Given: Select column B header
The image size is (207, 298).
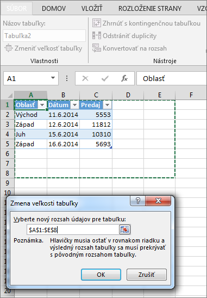Looking at the screenshot, I should pos(63,95).
